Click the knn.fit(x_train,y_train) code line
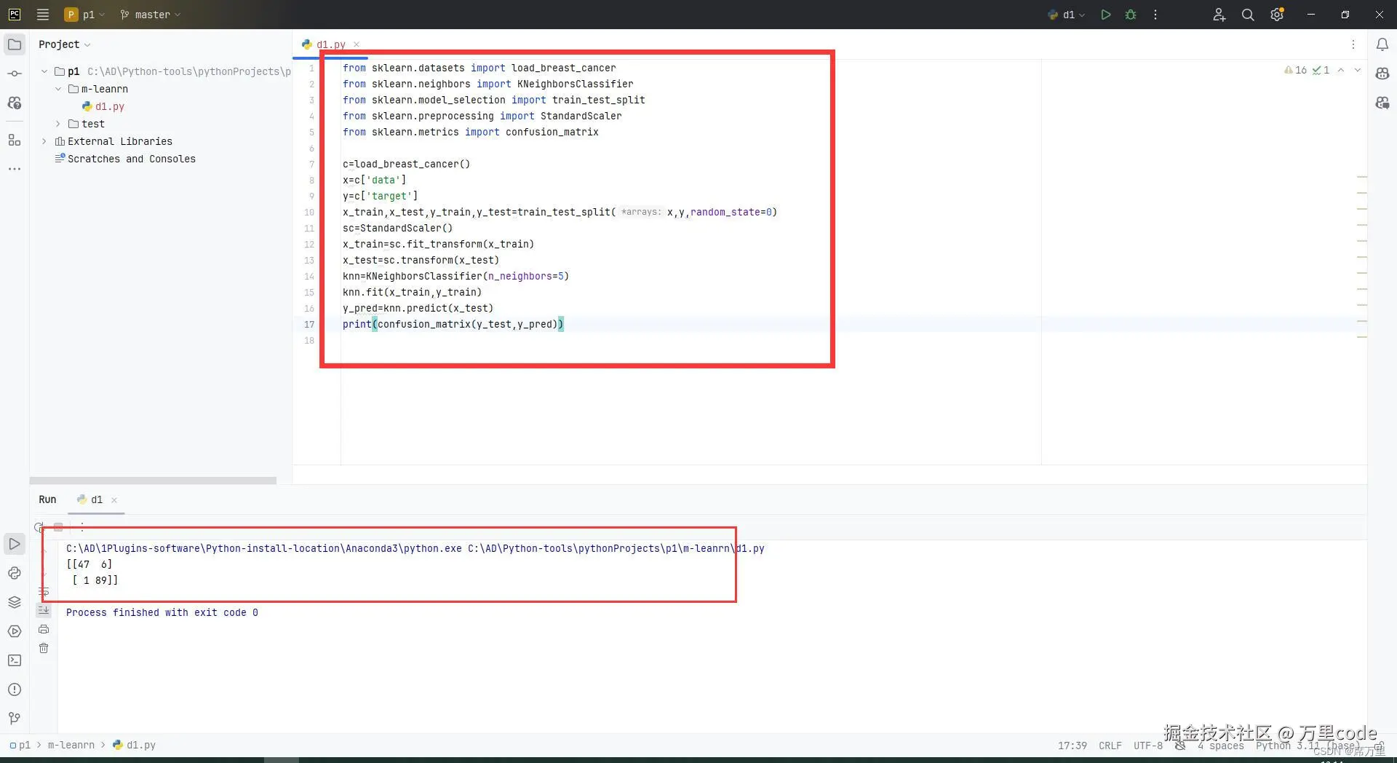This screenshot has height=763, width=1397. pyautogui.click(x=413, y=292)
